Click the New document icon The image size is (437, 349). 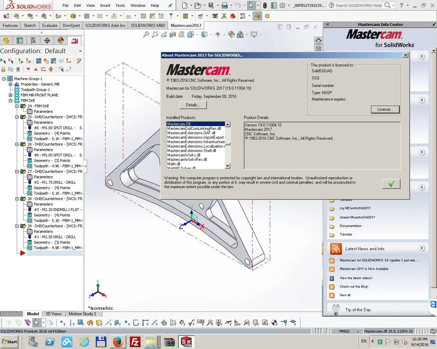pos(185,5)
